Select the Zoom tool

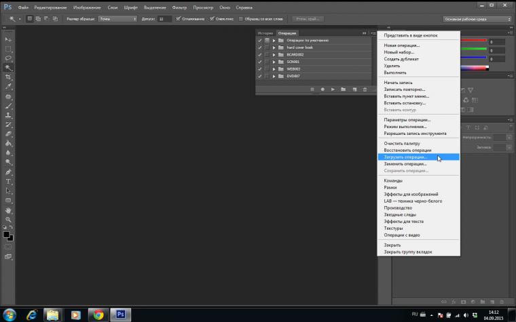8,220
